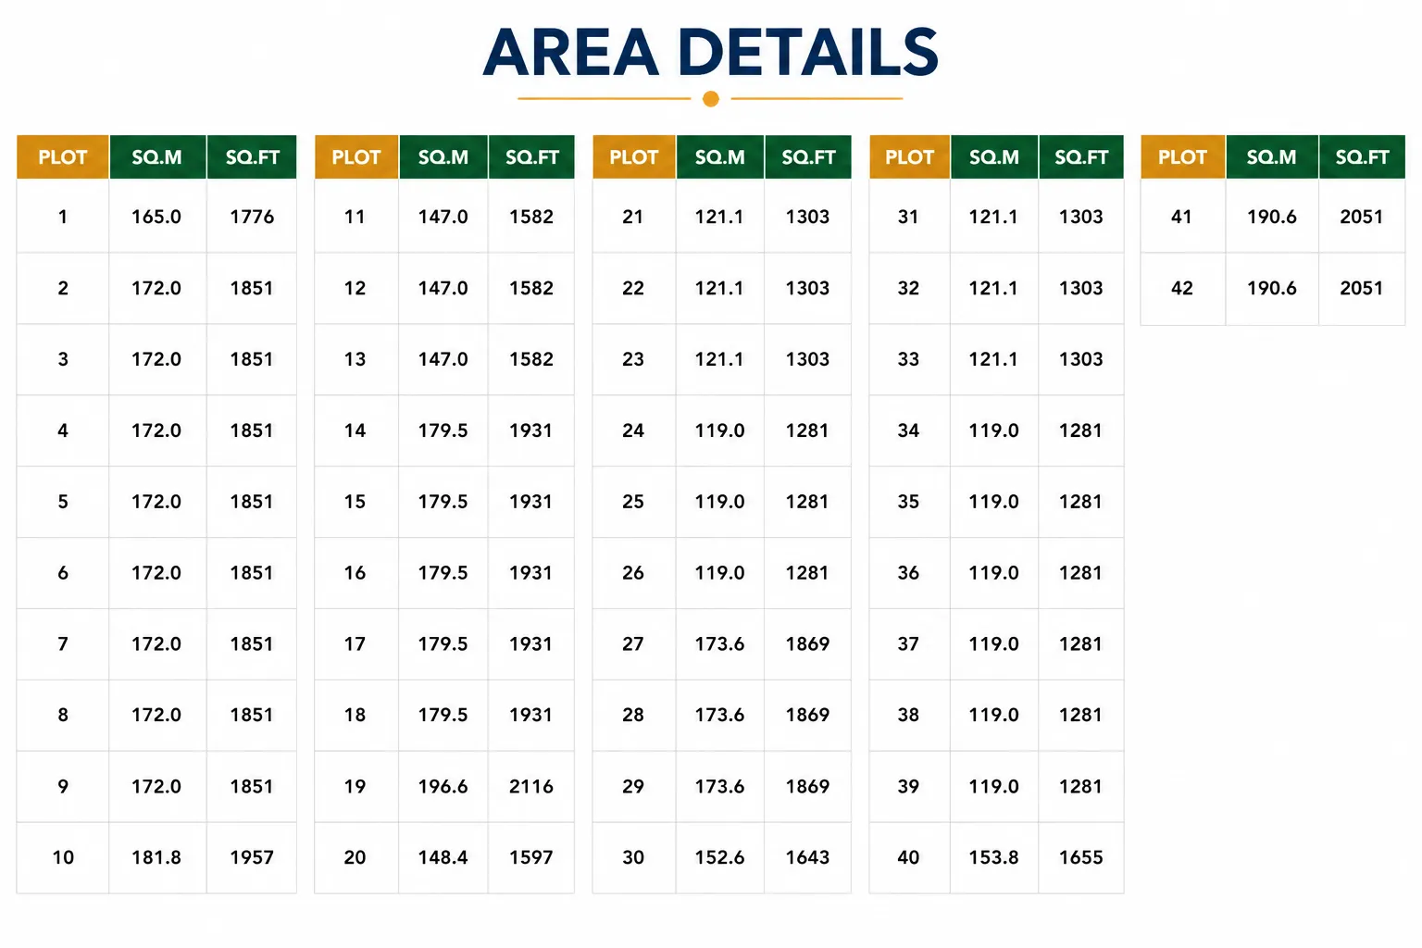Click the 1655 sq.ft cell
Image resolution: width=1422 pixels, height=948 pixels.
point(1081,857)
